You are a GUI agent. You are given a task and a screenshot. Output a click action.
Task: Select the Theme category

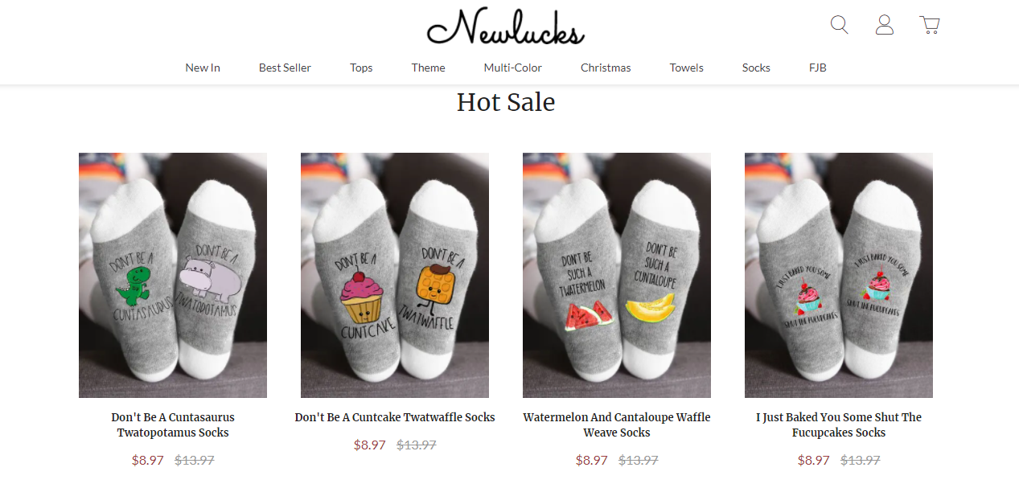point(428,68)
